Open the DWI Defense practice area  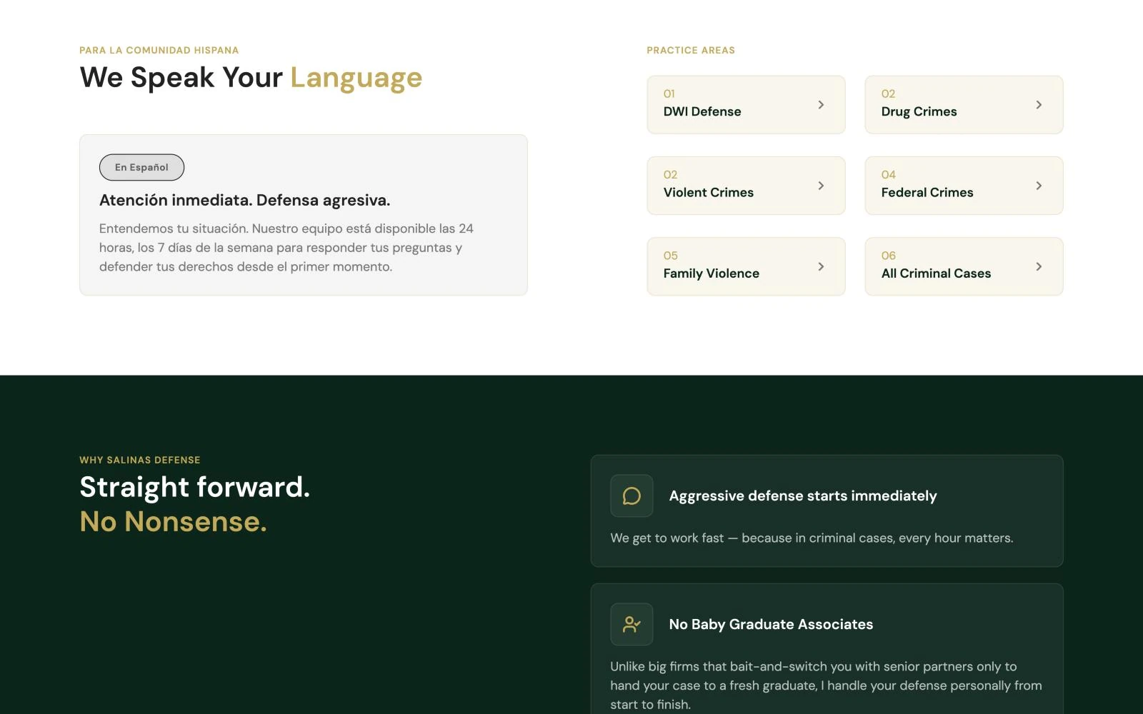click(746, 104)
